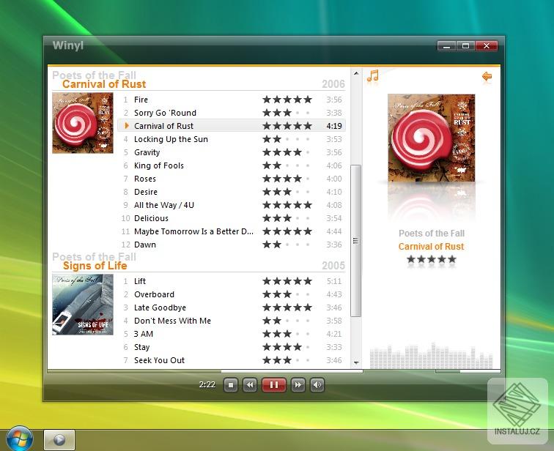Play 'Maybe Tomorrow Is a Better D...' track
The height and width of the screenshot is (451, 554).
(x=232, y=231)
